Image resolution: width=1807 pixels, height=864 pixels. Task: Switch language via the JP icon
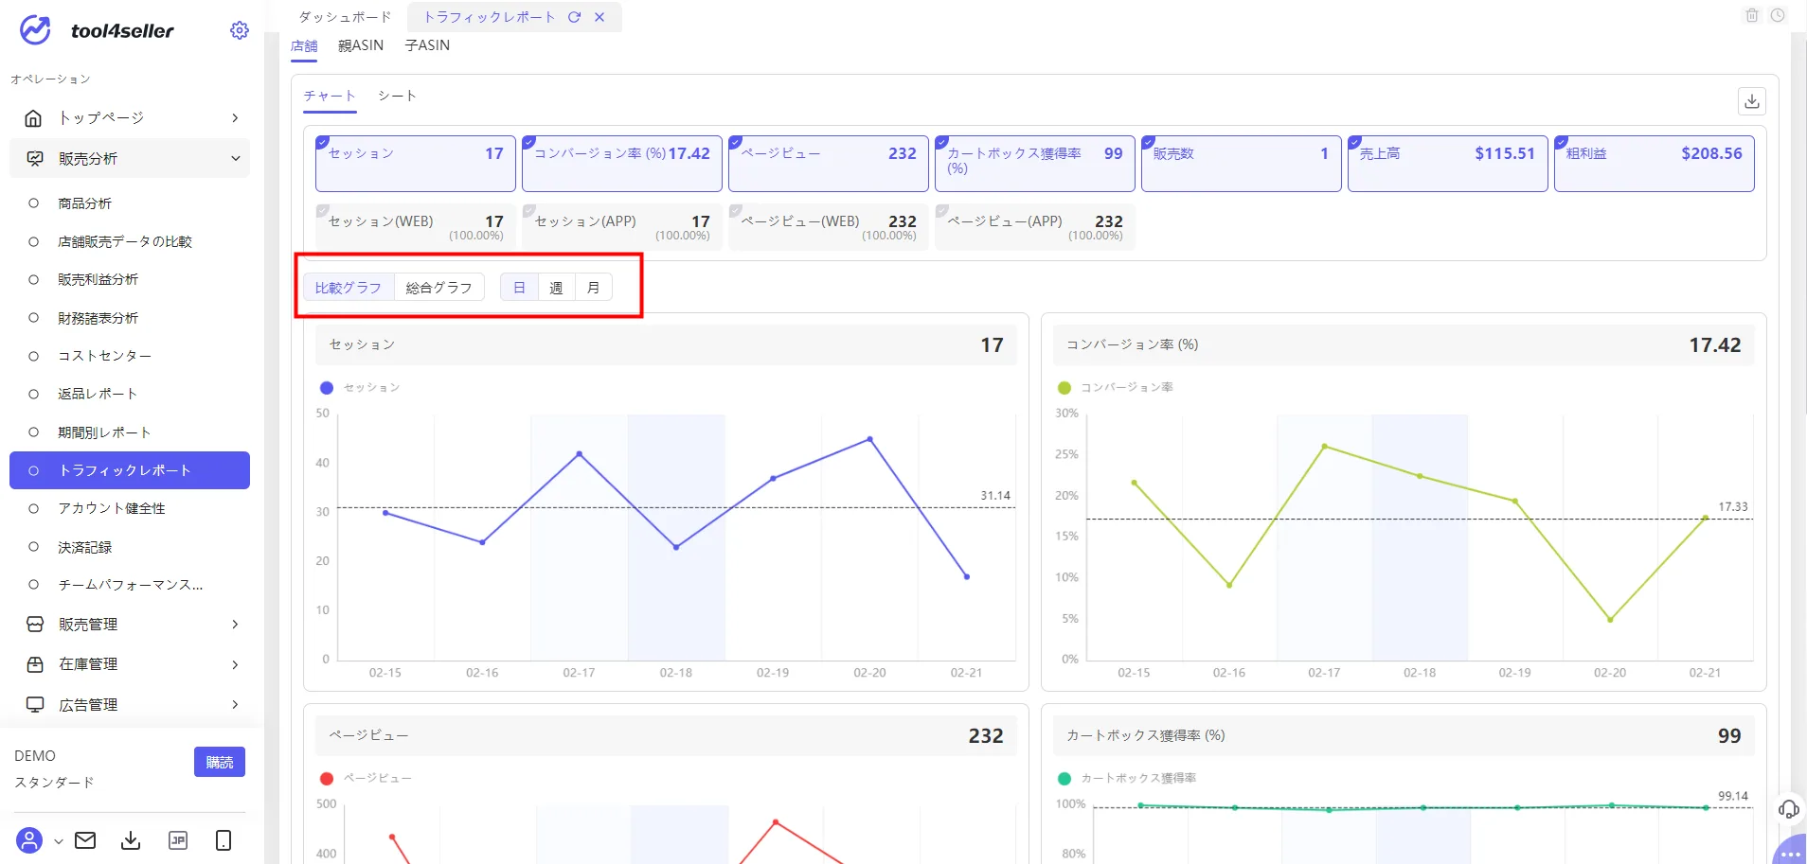[x=177, y=840]
